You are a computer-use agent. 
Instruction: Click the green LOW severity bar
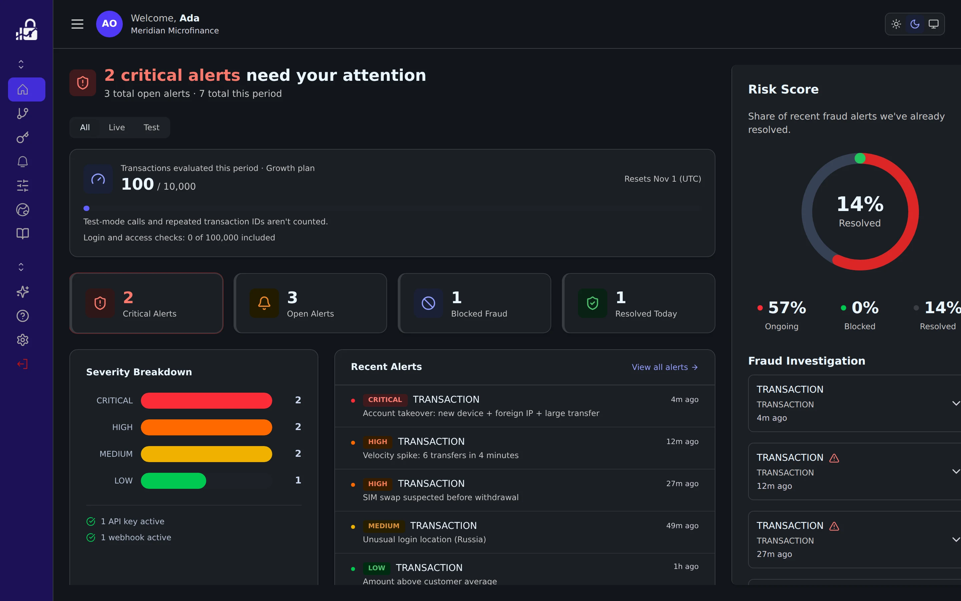tap(174, 480)
